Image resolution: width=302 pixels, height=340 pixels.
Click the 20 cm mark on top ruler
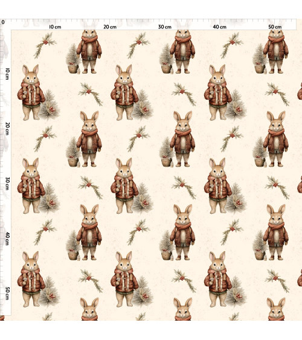[110, 27]
